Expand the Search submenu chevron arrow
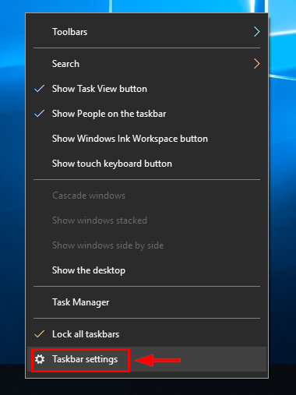Screen dimensions: 296x395 [x=256, y=64]
